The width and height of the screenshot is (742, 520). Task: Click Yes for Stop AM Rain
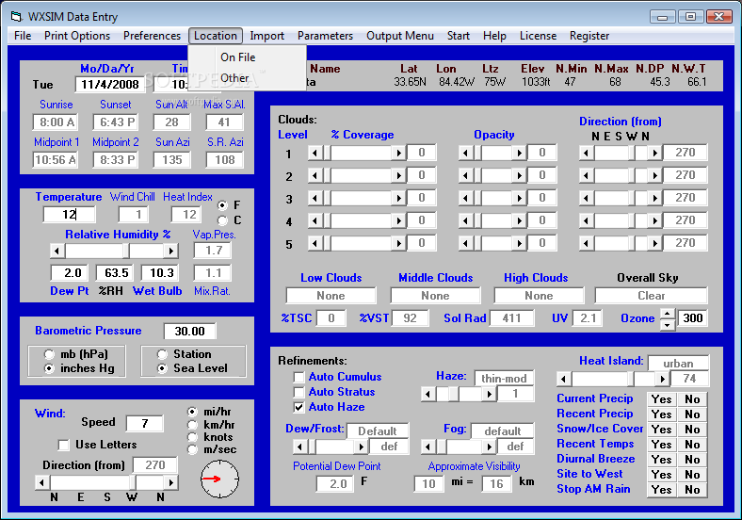click(x=661, y=490)
